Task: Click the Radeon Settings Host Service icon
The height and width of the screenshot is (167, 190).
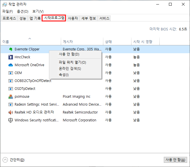Action: pos(11,104)
